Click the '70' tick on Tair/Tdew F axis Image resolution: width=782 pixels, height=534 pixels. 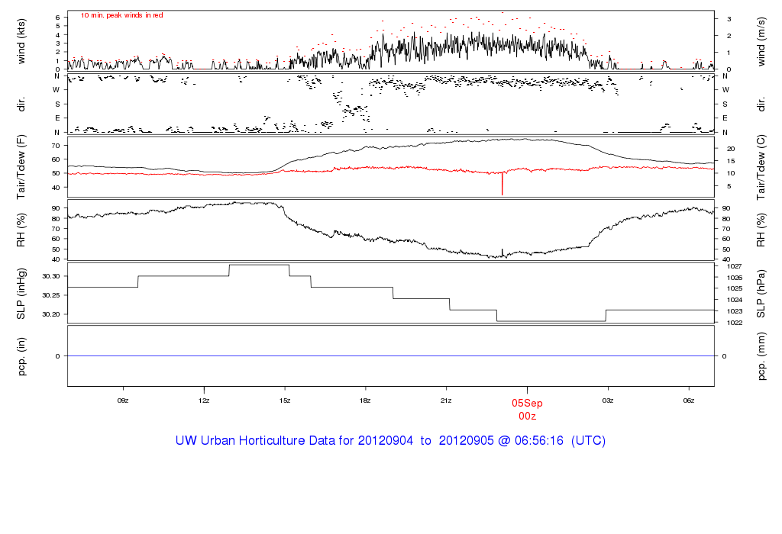click(56, 146)
